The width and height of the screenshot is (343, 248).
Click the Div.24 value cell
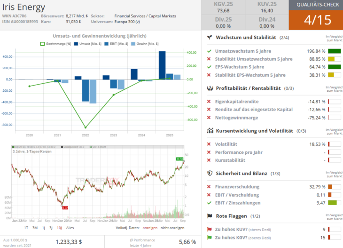tap(267, 26)
